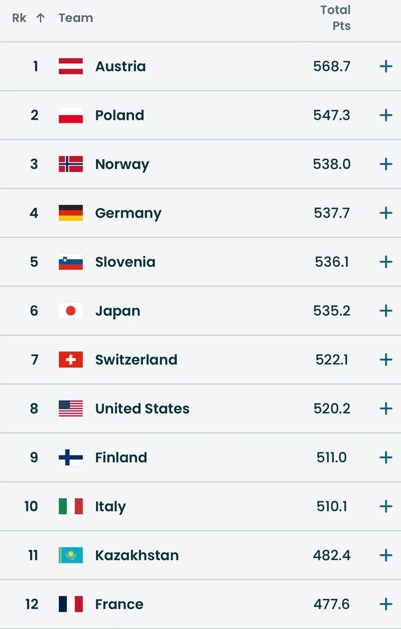Image resolution: width=401 pixels, height=629 pixels.
Task: Click the Austria flag icon
Action: tap(71, 66)
